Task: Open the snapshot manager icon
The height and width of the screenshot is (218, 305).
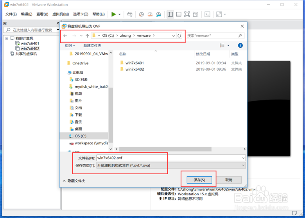Action: point(158,14)
